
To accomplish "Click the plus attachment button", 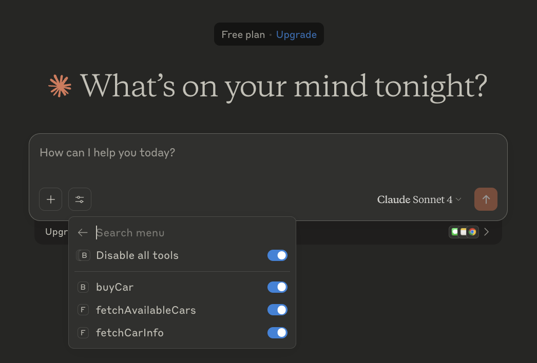I will pyautogui.click(x=51, y=199).
